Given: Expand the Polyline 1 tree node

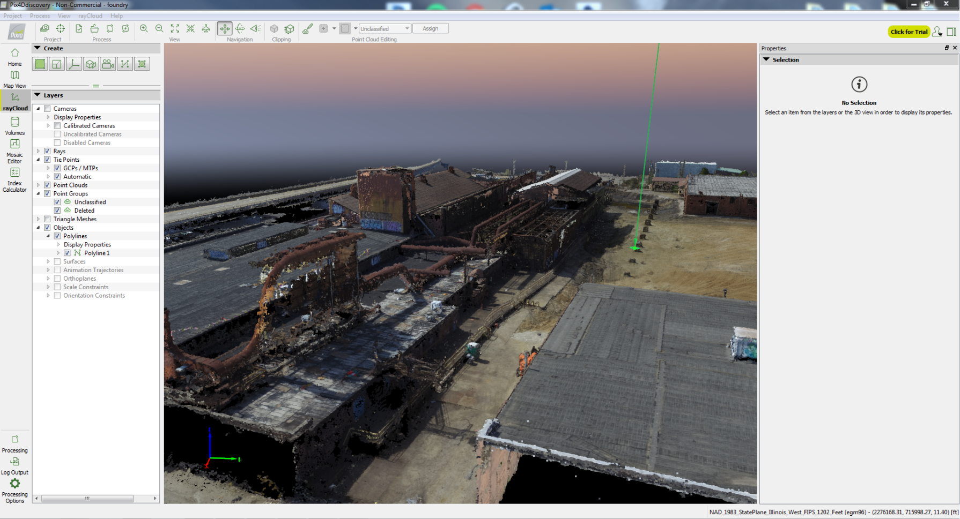Looking at the screenshot, I should pos(58,253).
